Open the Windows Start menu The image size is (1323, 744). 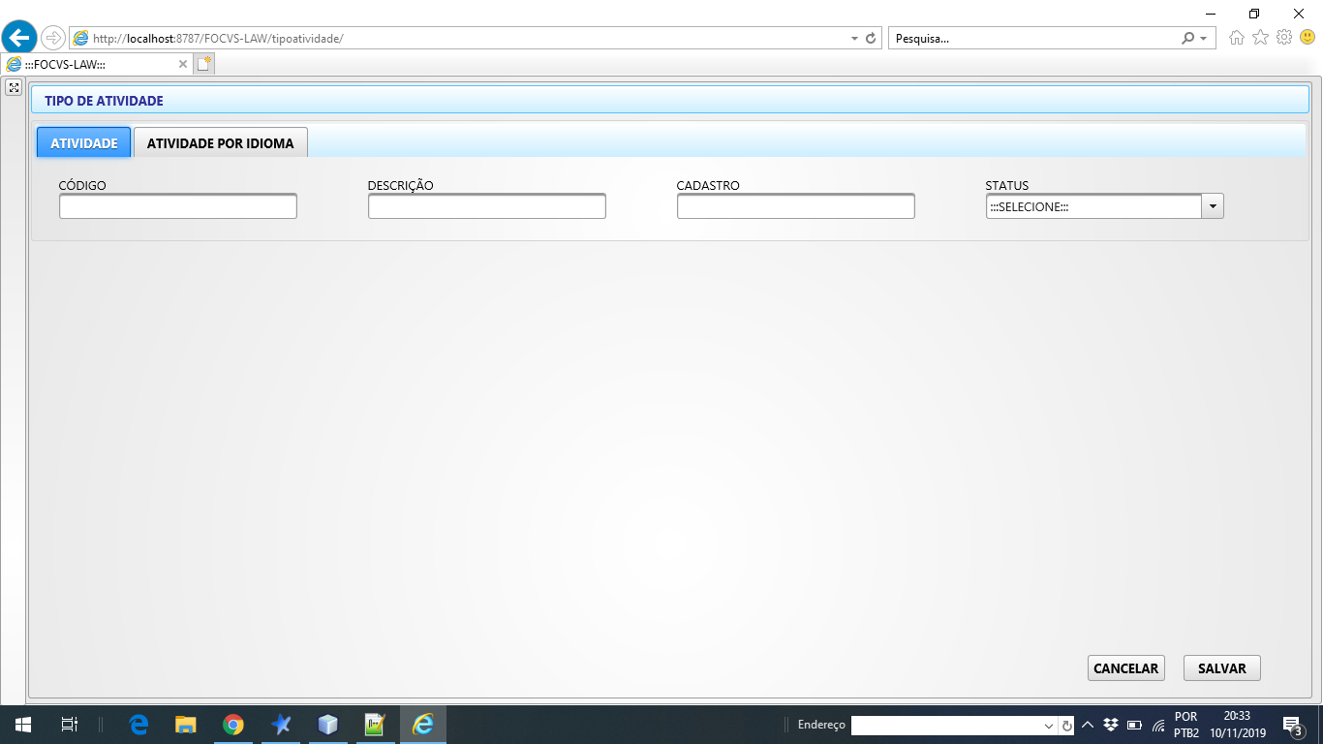(22, 725)
